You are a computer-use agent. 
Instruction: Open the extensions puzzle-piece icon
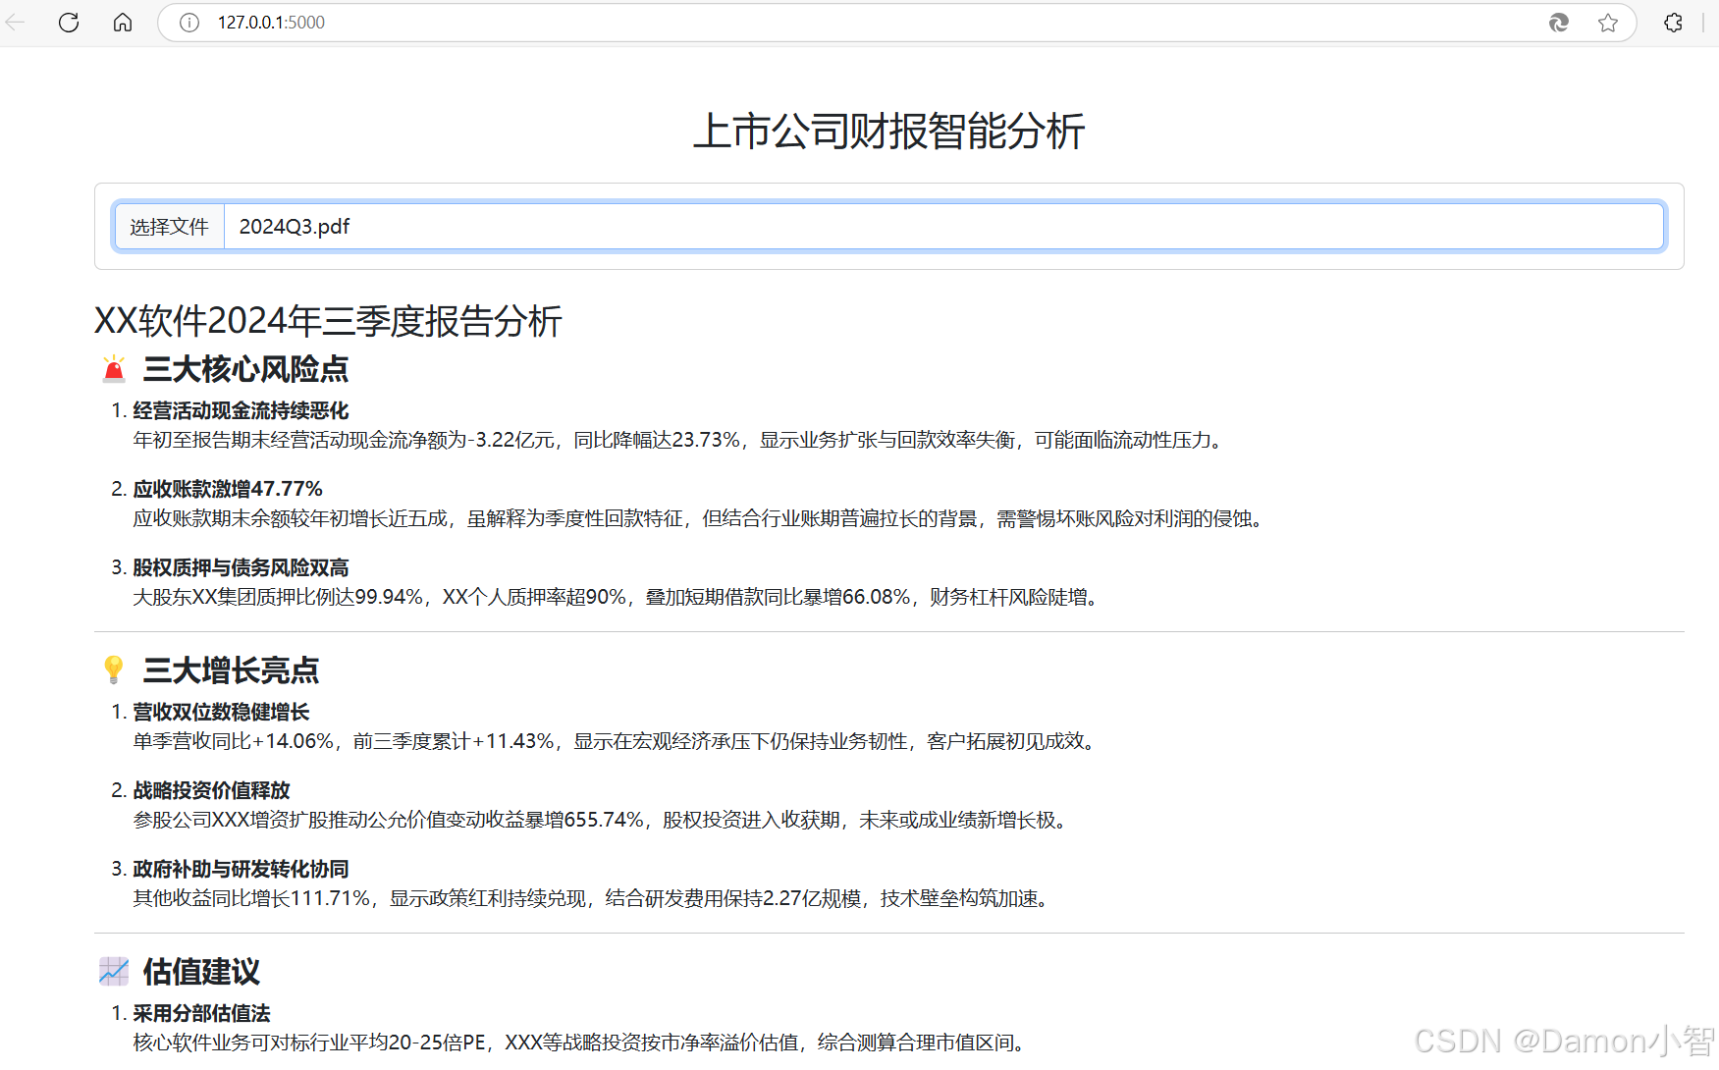(1672, 22)
